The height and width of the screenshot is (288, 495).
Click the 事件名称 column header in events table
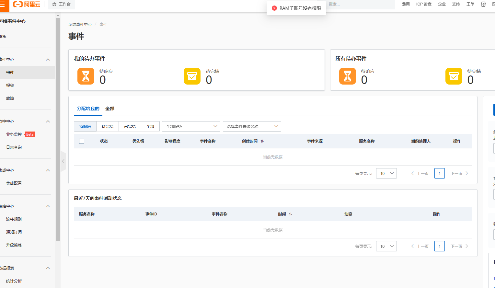(208, 141)
